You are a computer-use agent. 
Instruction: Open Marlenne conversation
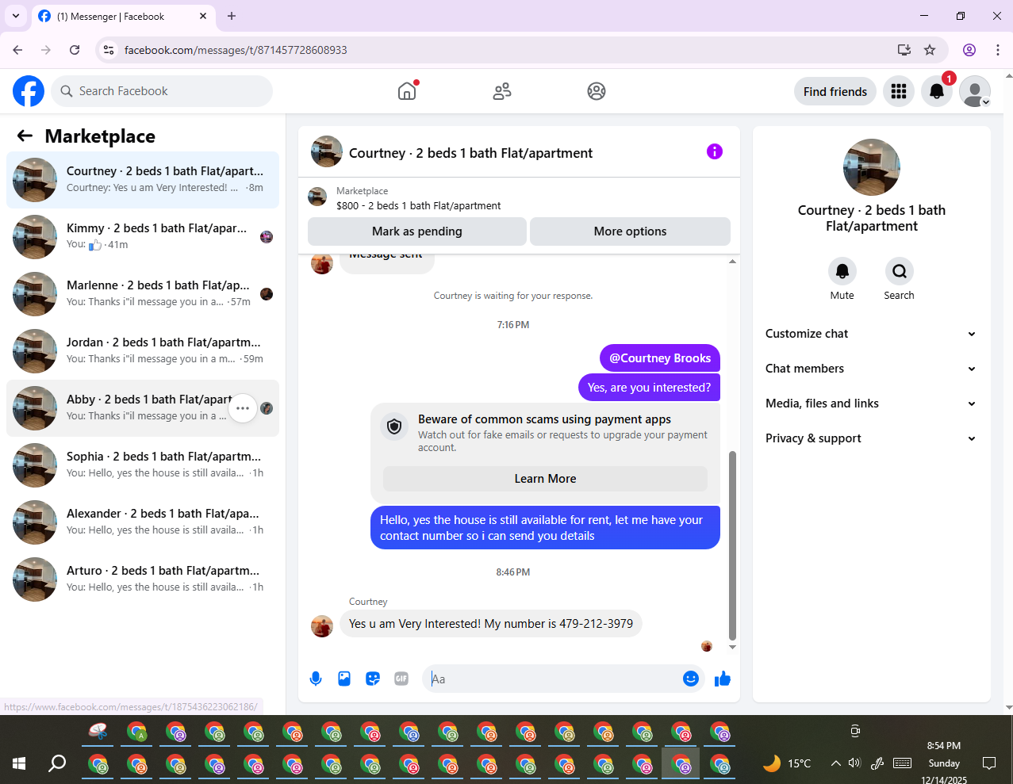(143, 294)
